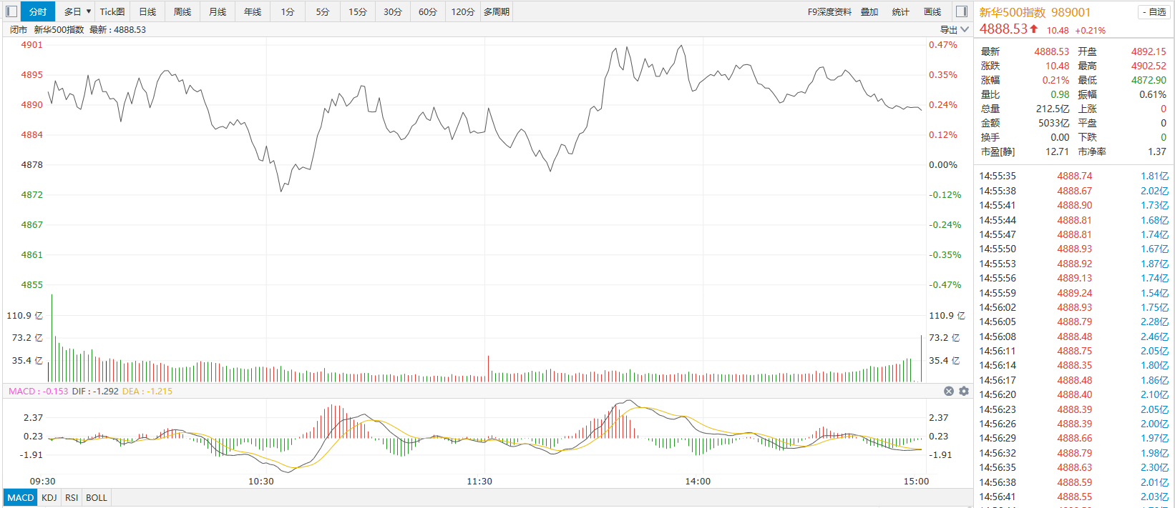Select the 5分 interval tab
The width and height of the screenshot is (1175, 508).
[x=323, y=11]
